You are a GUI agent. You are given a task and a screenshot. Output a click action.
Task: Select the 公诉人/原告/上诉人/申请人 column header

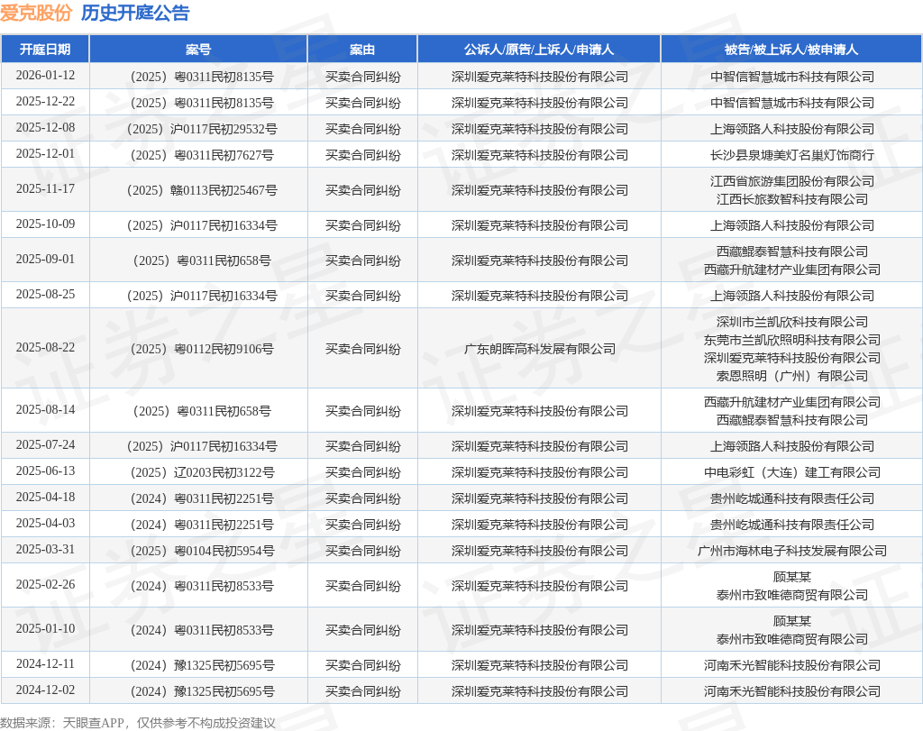(x=539, y=50)
